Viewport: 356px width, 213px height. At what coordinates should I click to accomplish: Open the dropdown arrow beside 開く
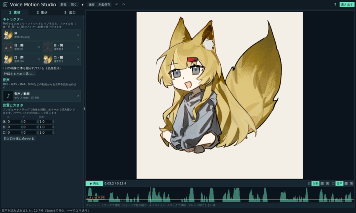(82, 4)
